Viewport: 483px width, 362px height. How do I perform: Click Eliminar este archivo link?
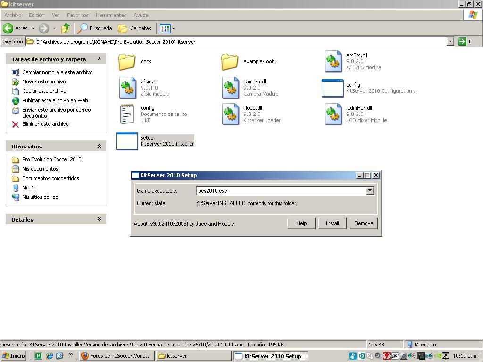click(x=46, y=124)
